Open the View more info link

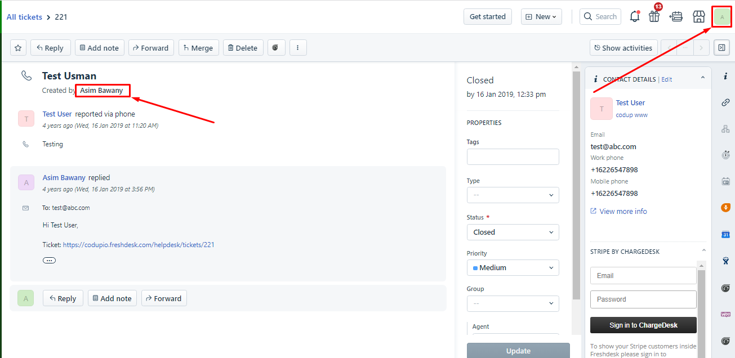[x=623, y=211]
